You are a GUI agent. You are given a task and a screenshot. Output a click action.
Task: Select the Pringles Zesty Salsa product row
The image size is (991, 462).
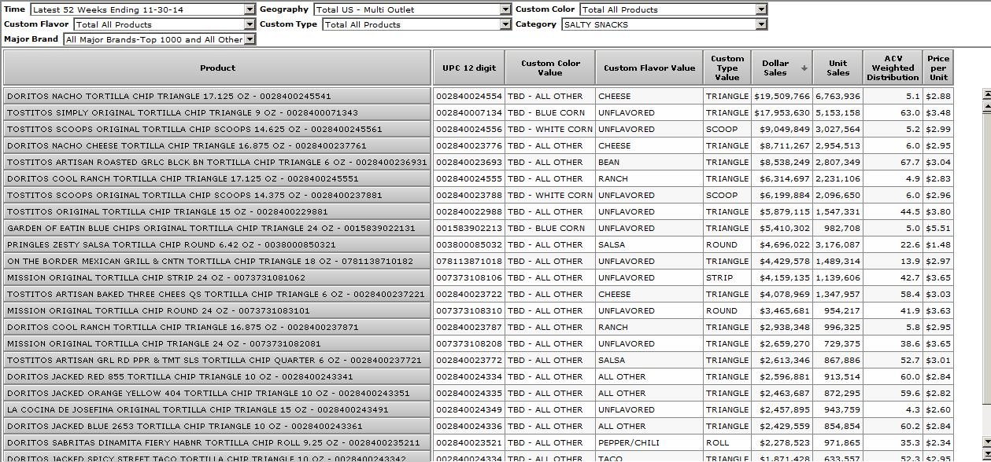click(217, 245)
